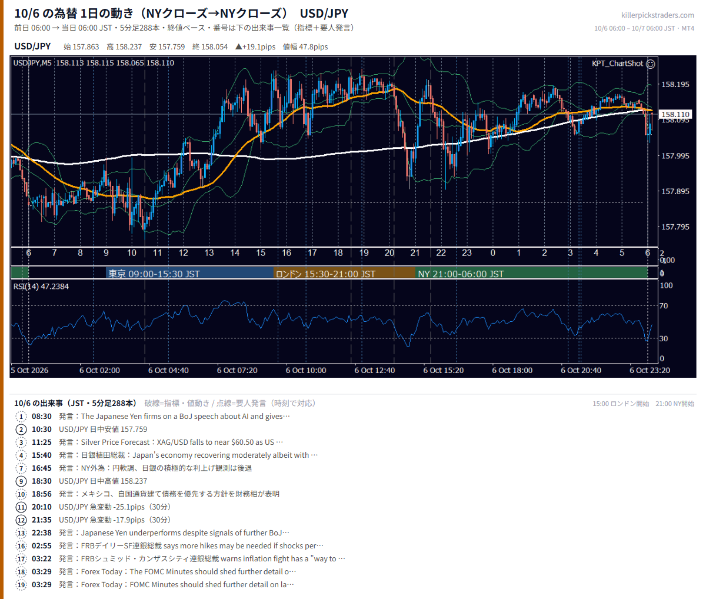Click the 終 158.054 close value
706x599 pixels.
coord(210,47)
